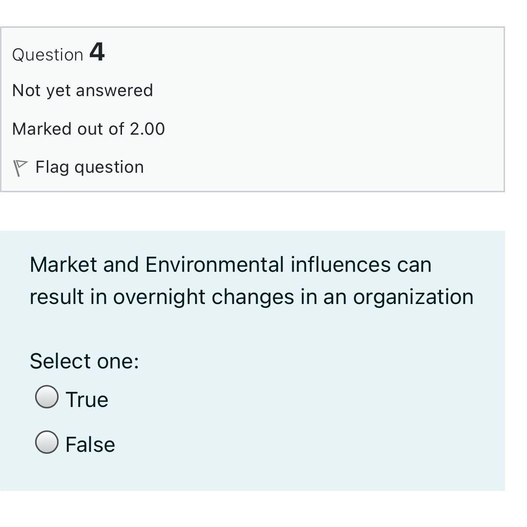Click the word Question in the header
Image resolution: width=527 pixels, height=527 pixels.
(x=48, y=55)
